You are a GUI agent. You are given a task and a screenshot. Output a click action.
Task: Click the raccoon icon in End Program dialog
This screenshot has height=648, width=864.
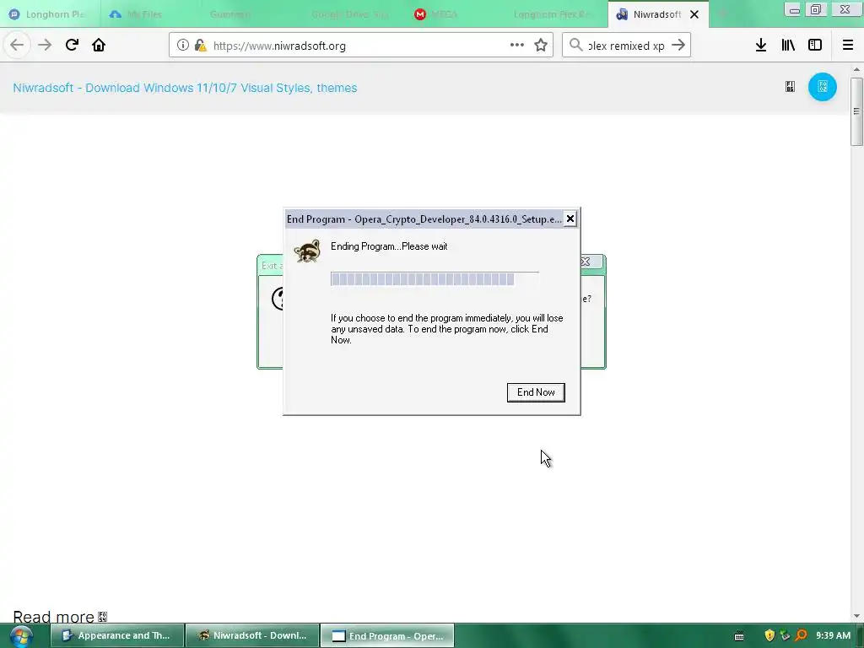click(307, 251)
